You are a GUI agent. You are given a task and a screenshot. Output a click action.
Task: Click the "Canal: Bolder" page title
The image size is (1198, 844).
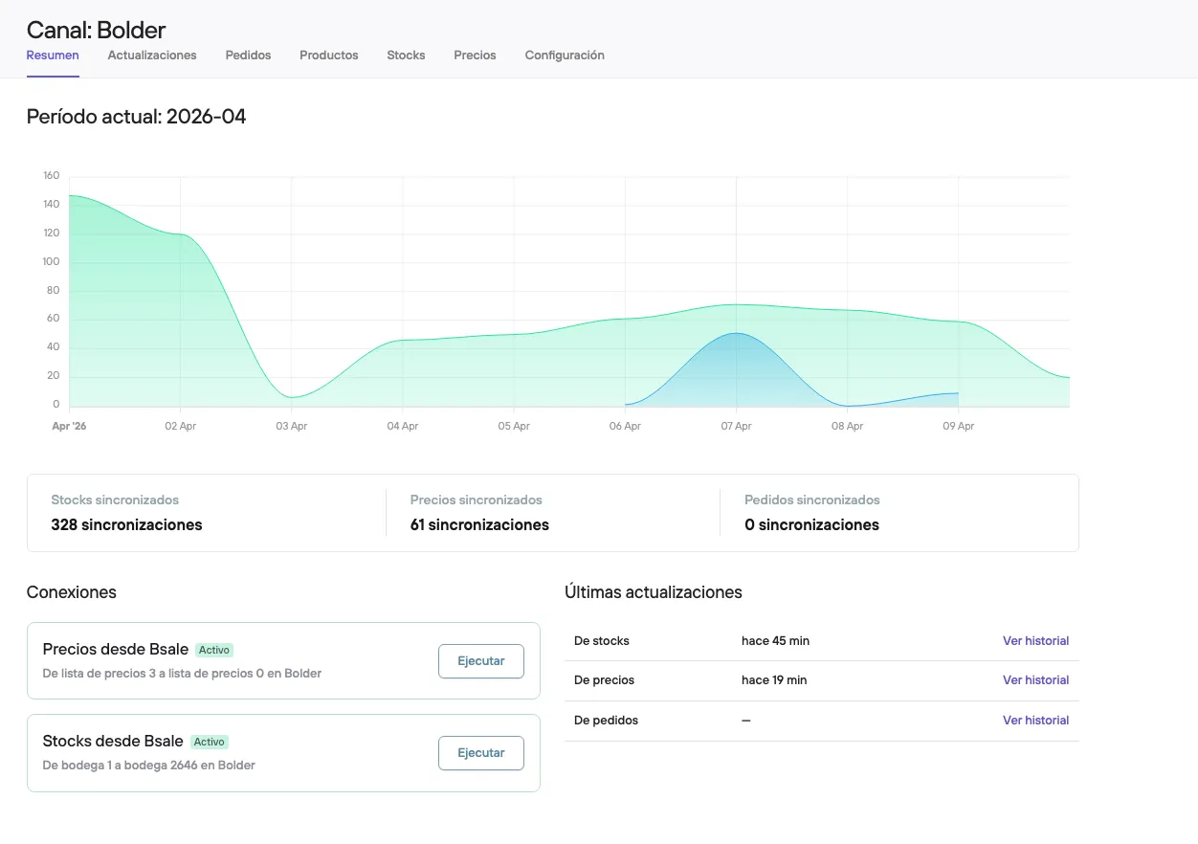pyautogui.click(x=96, y=31)
